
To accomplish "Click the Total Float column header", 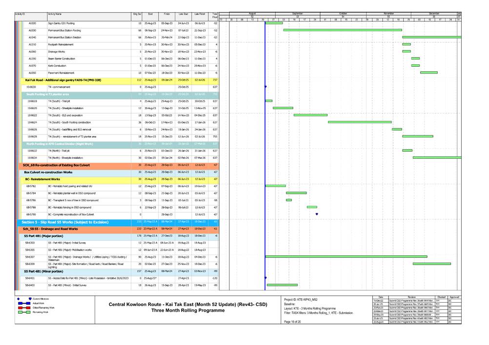I will point(215,17).
